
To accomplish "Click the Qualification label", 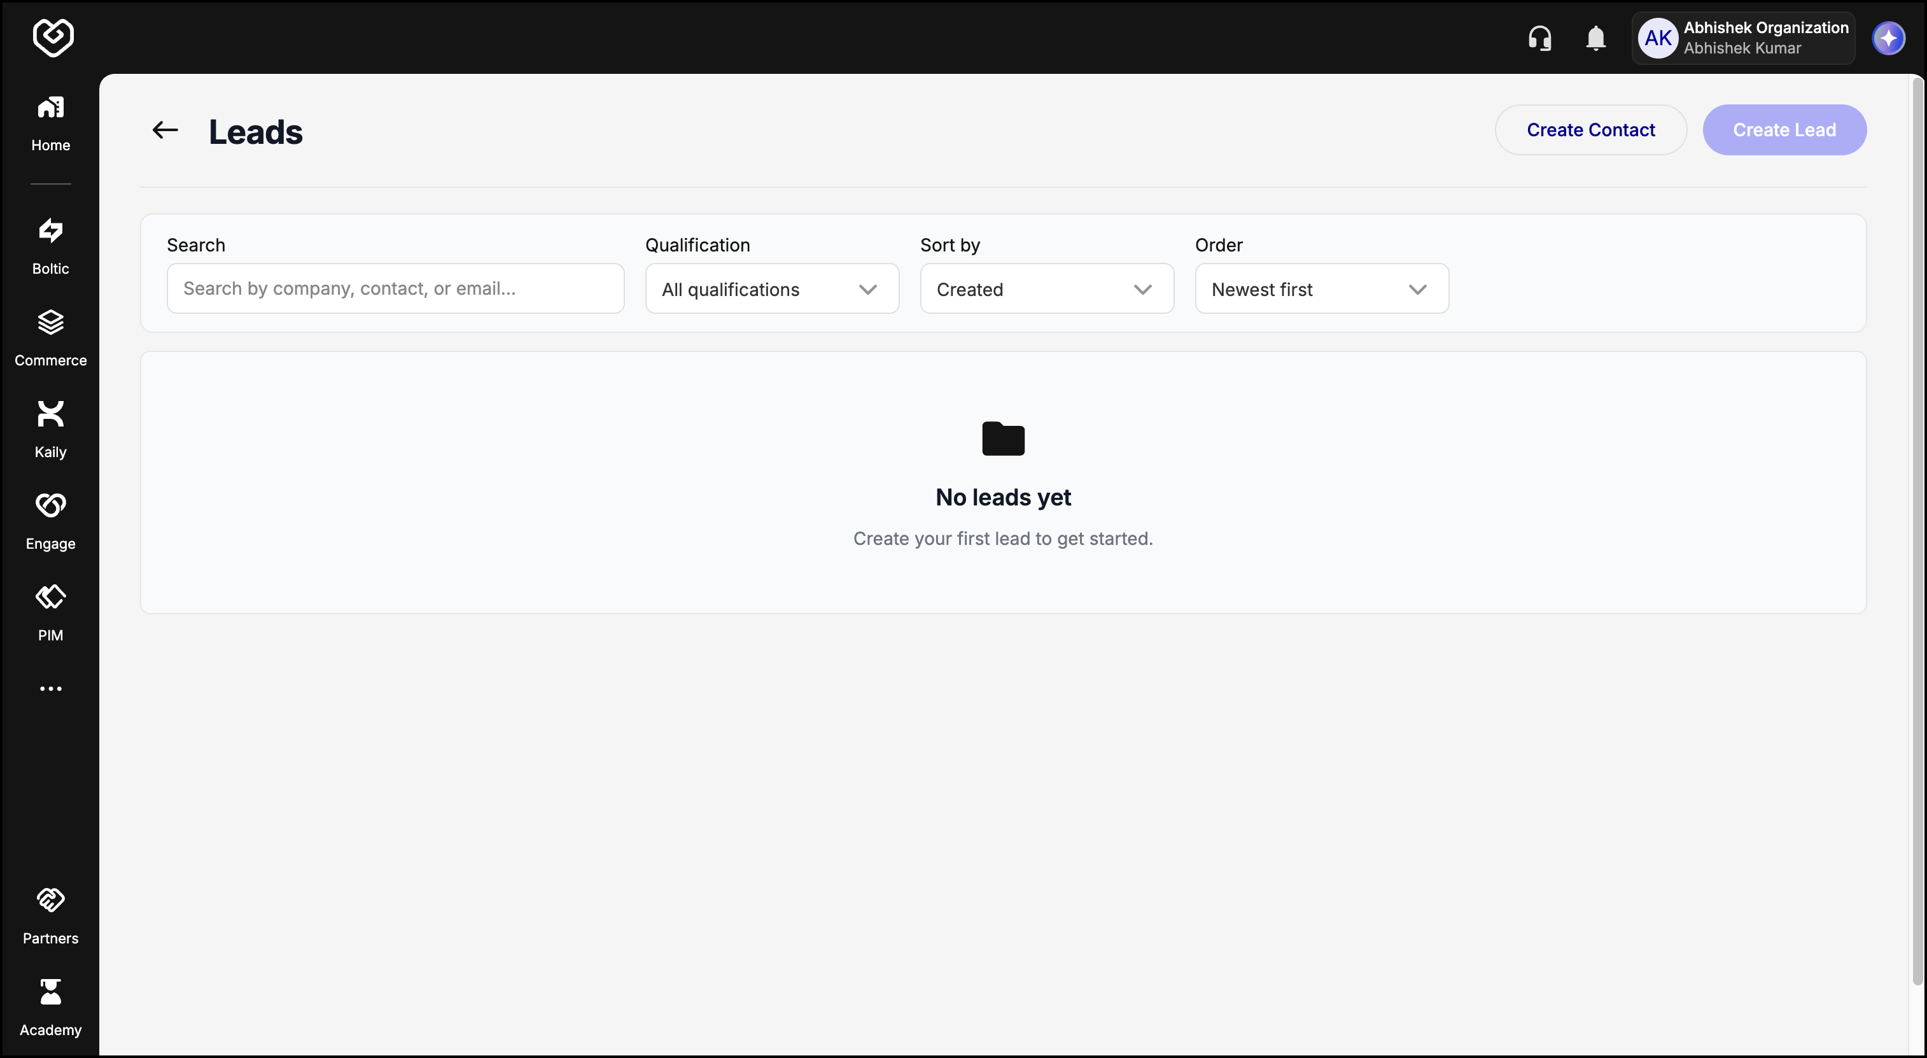I will [x=697, y=246].
